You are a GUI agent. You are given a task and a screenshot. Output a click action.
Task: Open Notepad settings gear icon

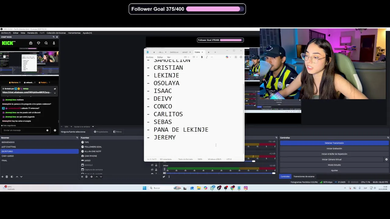(241, 57)
